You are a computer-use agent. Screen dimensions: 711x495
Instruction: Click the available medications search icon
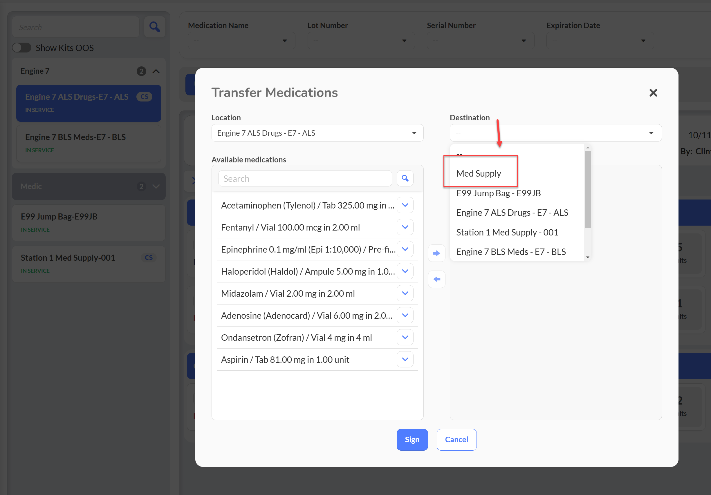pos(405,178)
